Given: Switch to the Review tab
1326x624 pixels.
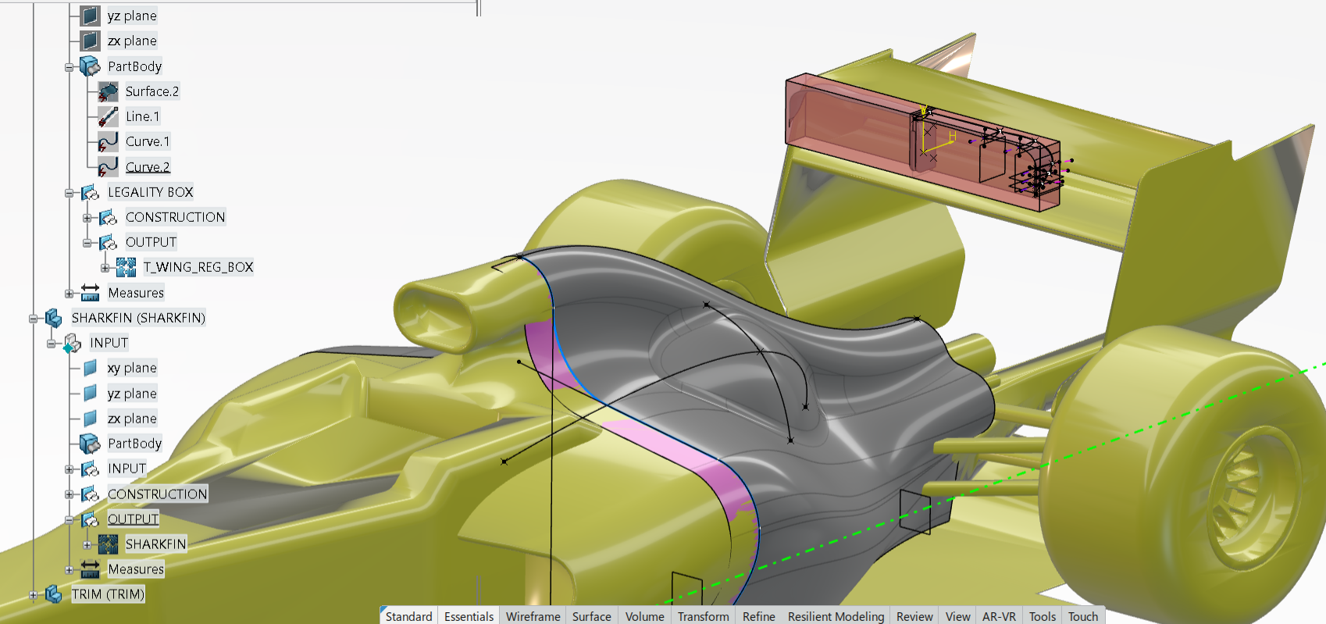Looking at the screenshot, I should (914, 616).
